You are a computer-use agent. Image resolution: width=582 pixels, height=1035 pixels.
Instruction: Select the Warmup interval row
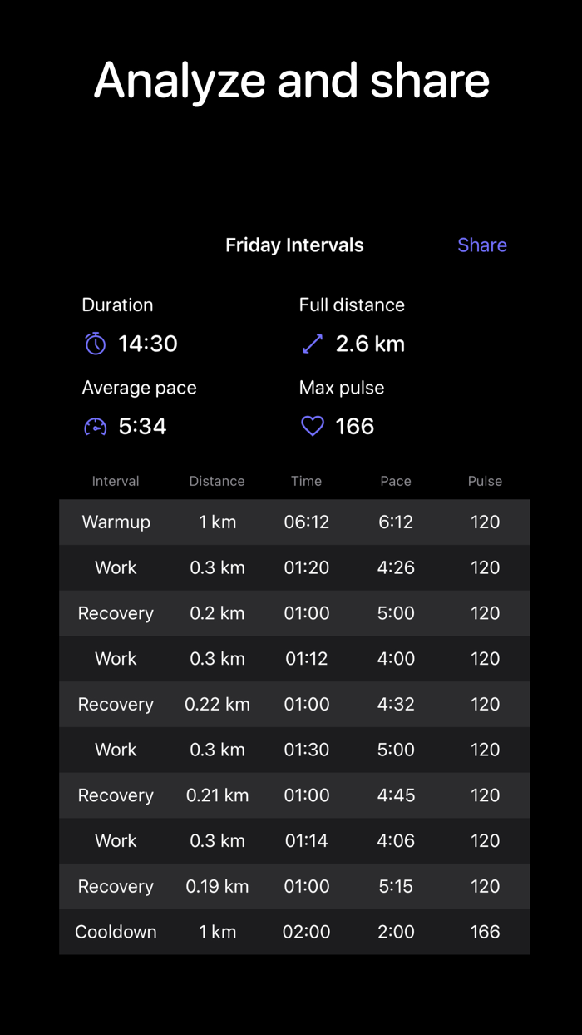point(294,522)
